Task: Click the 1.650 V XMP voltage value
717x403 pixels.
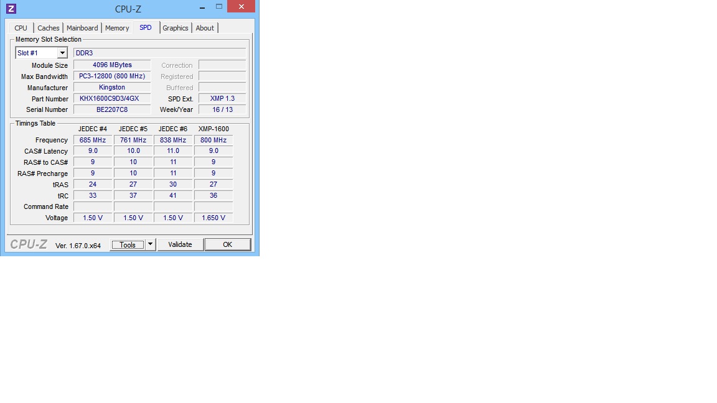Action: (x=213, y=218)
